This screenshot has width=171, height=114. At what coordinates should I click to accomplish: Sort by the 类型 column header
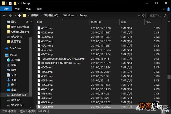pyautogui.click(x=123, y=22)
